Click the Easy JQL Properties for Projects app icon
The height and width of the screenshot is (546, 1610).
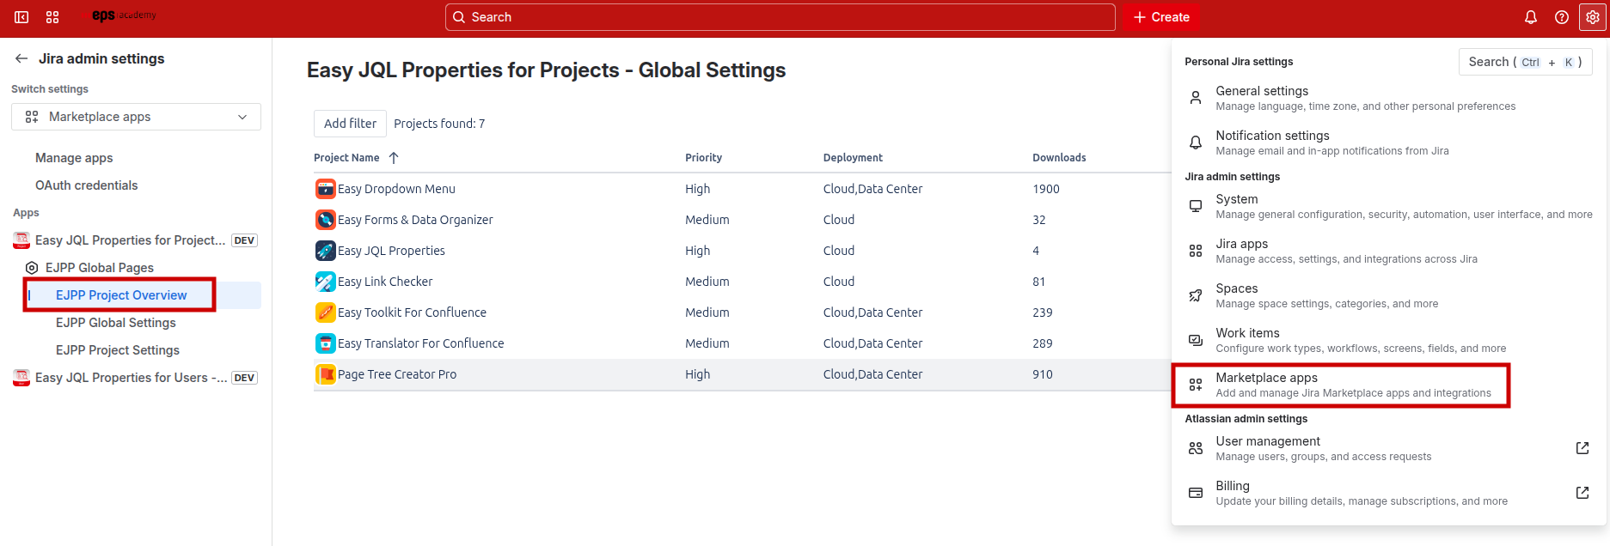21,240
